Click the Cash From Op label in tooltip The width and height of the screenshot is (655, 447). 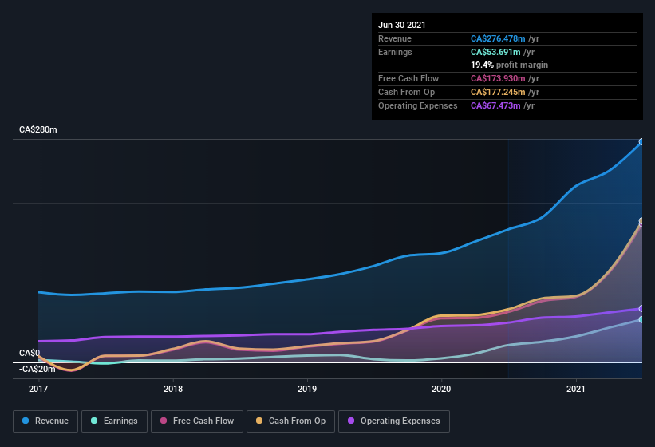point(406,92)
